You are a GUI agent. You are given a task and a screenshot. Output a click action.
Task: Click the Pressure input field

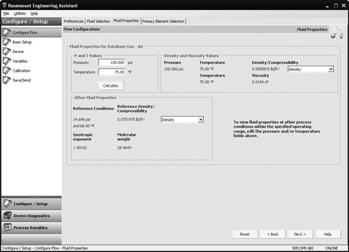tap(112, 63)
